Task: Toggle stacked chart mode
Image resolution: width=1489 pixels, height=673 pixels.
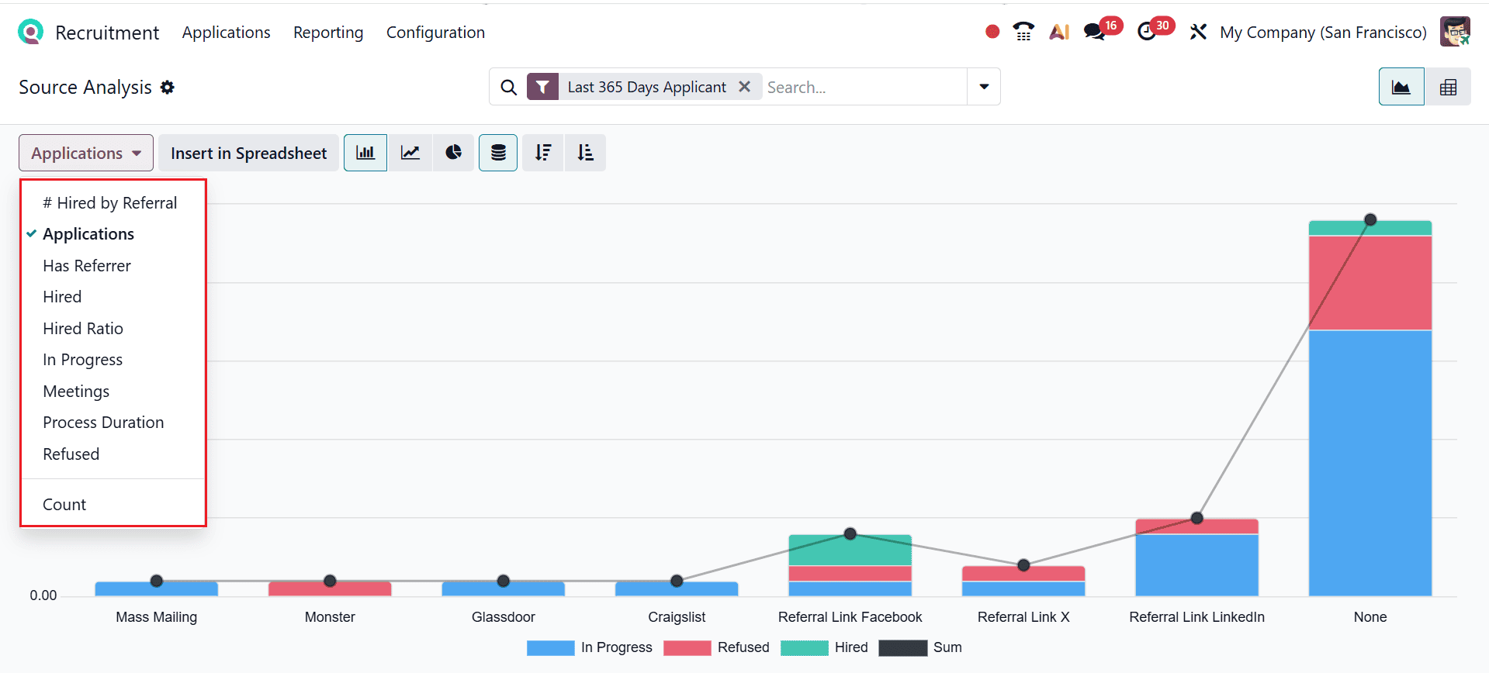Action: (x=498, y=153)
